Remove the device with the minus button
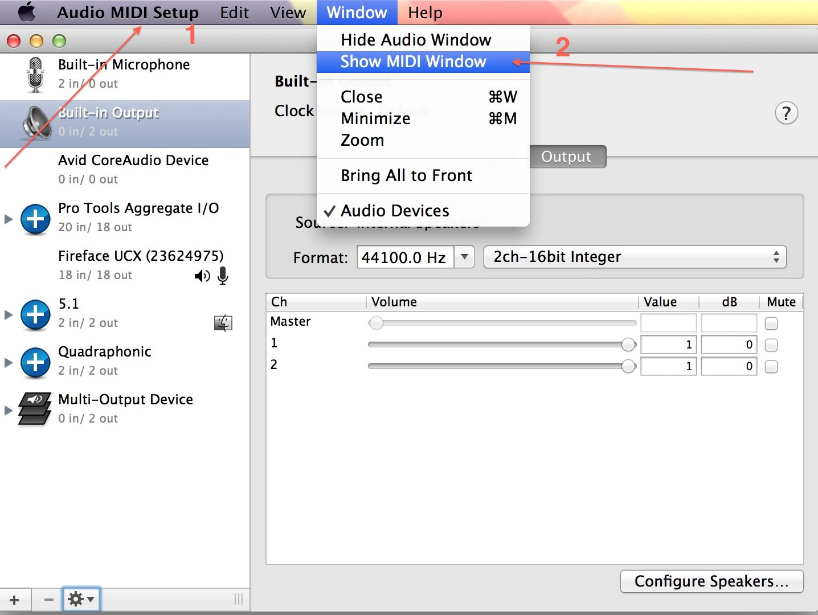 [48, 600]
